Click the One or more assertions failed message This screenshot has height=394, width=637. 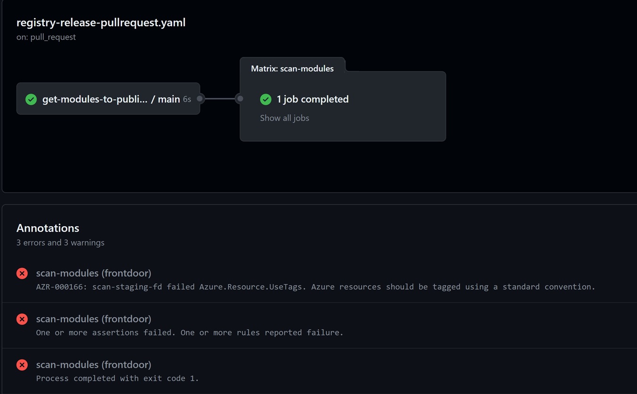(x=190, y=332)
